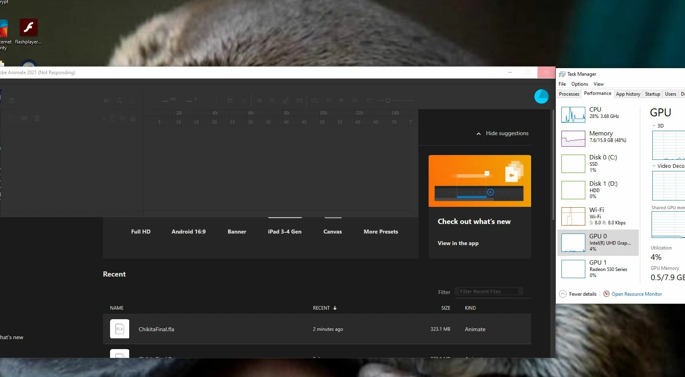This screenshot has width=685, height=377.
Task: Toggle show all layers as outlines
Action: coord(112,118)
